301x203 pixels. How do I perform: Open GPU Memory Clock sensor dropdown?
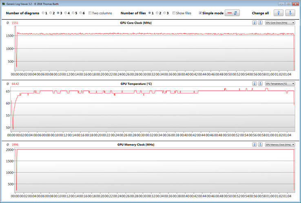280,145
